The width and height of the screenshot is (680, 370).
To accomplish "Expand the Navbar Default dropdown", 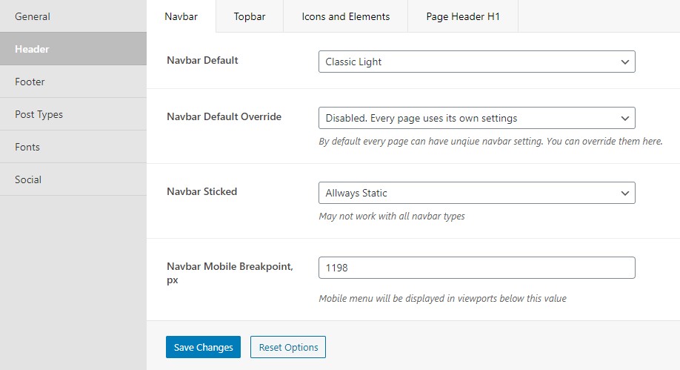I will pos(476,62).
